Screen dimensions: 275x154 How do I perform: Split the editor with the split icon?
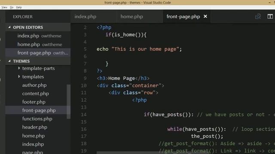pyautogui.click(x=270, y=17)
